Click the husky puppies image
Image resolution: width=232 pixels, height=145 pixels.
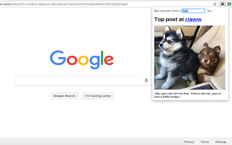point(190,58)
